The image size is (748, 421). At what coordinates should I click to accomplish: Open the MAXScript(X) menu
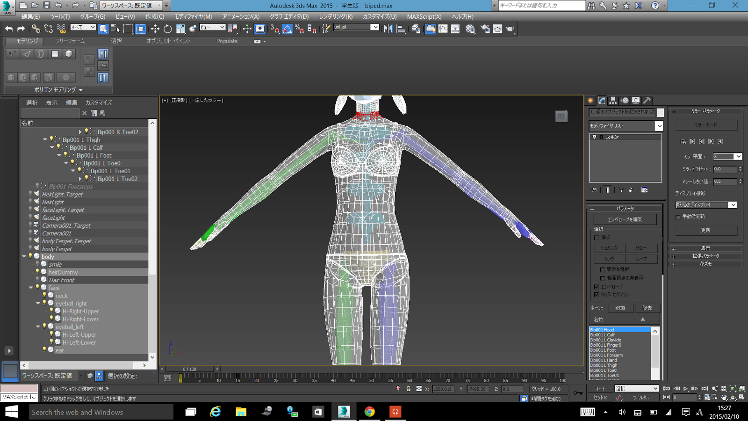point(424,16)
